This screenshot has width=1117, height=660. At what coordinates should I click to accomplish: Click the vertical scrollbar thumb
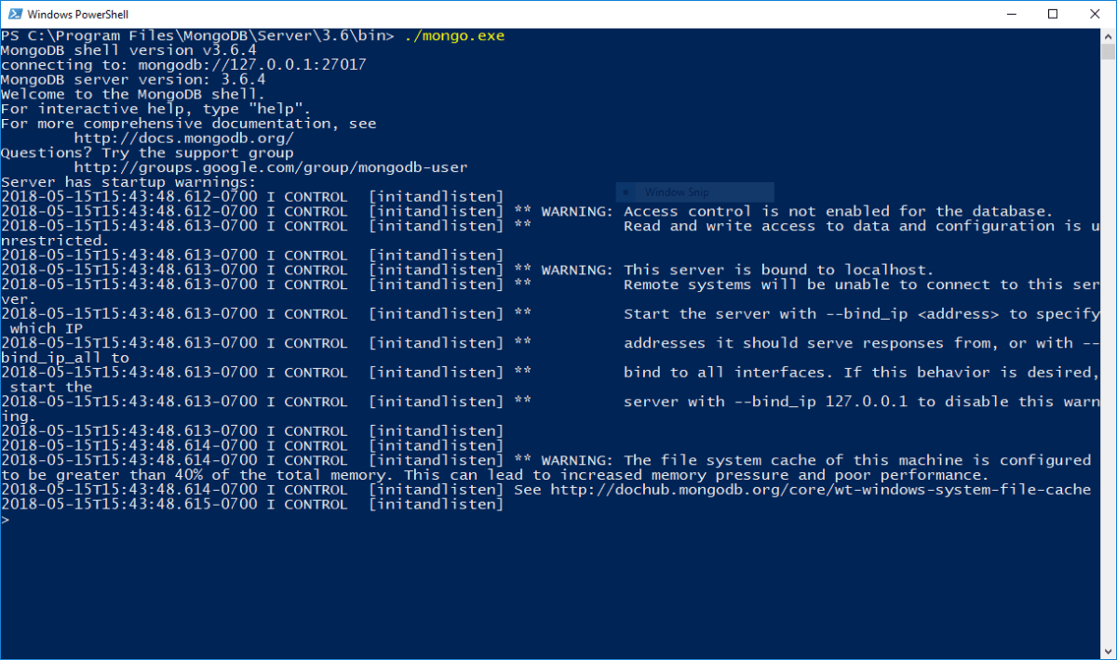click(x=1109, y=52)
